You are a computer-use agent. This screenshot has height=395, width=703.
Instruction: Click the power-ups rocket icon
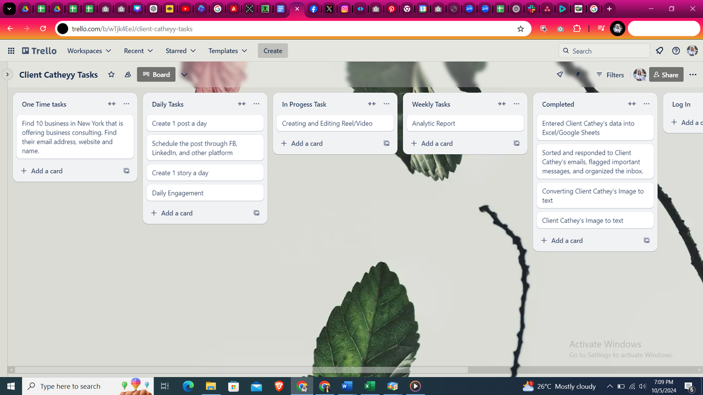tap(560, 75)
